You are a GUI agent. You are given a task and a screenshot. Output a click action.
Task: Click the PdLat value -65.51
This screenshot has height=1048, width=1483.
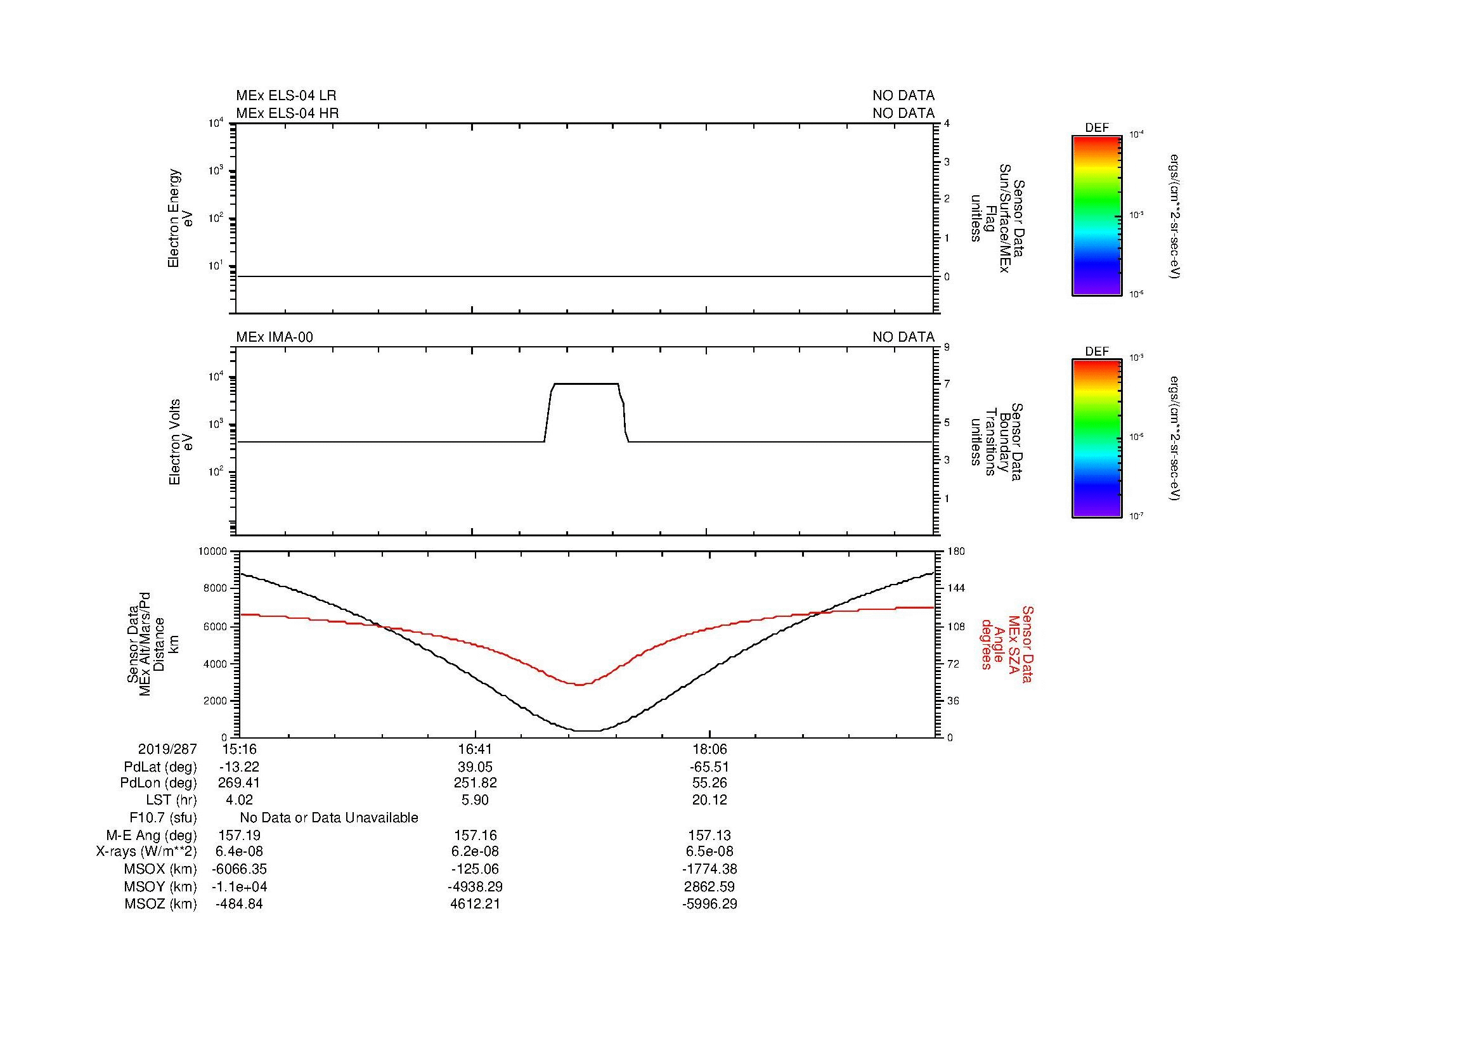click(709, 767)
